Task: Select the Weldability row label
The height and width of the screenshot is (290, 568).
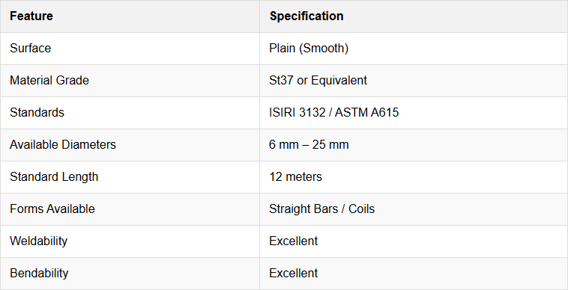Action: pyautogui.click(x=39, y=241)
